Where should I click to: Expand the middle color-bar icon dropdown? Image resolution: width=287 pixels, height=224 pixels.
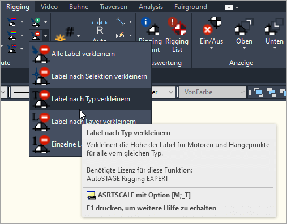[22, 35]
